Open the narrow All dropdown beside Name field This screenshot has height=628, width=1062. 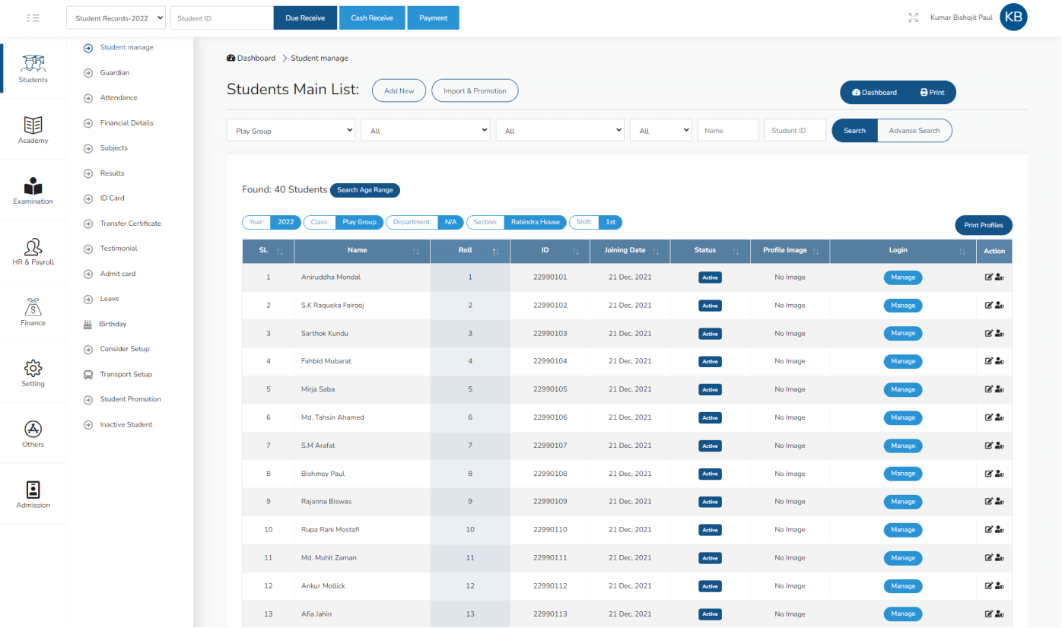tap(660, 131)
